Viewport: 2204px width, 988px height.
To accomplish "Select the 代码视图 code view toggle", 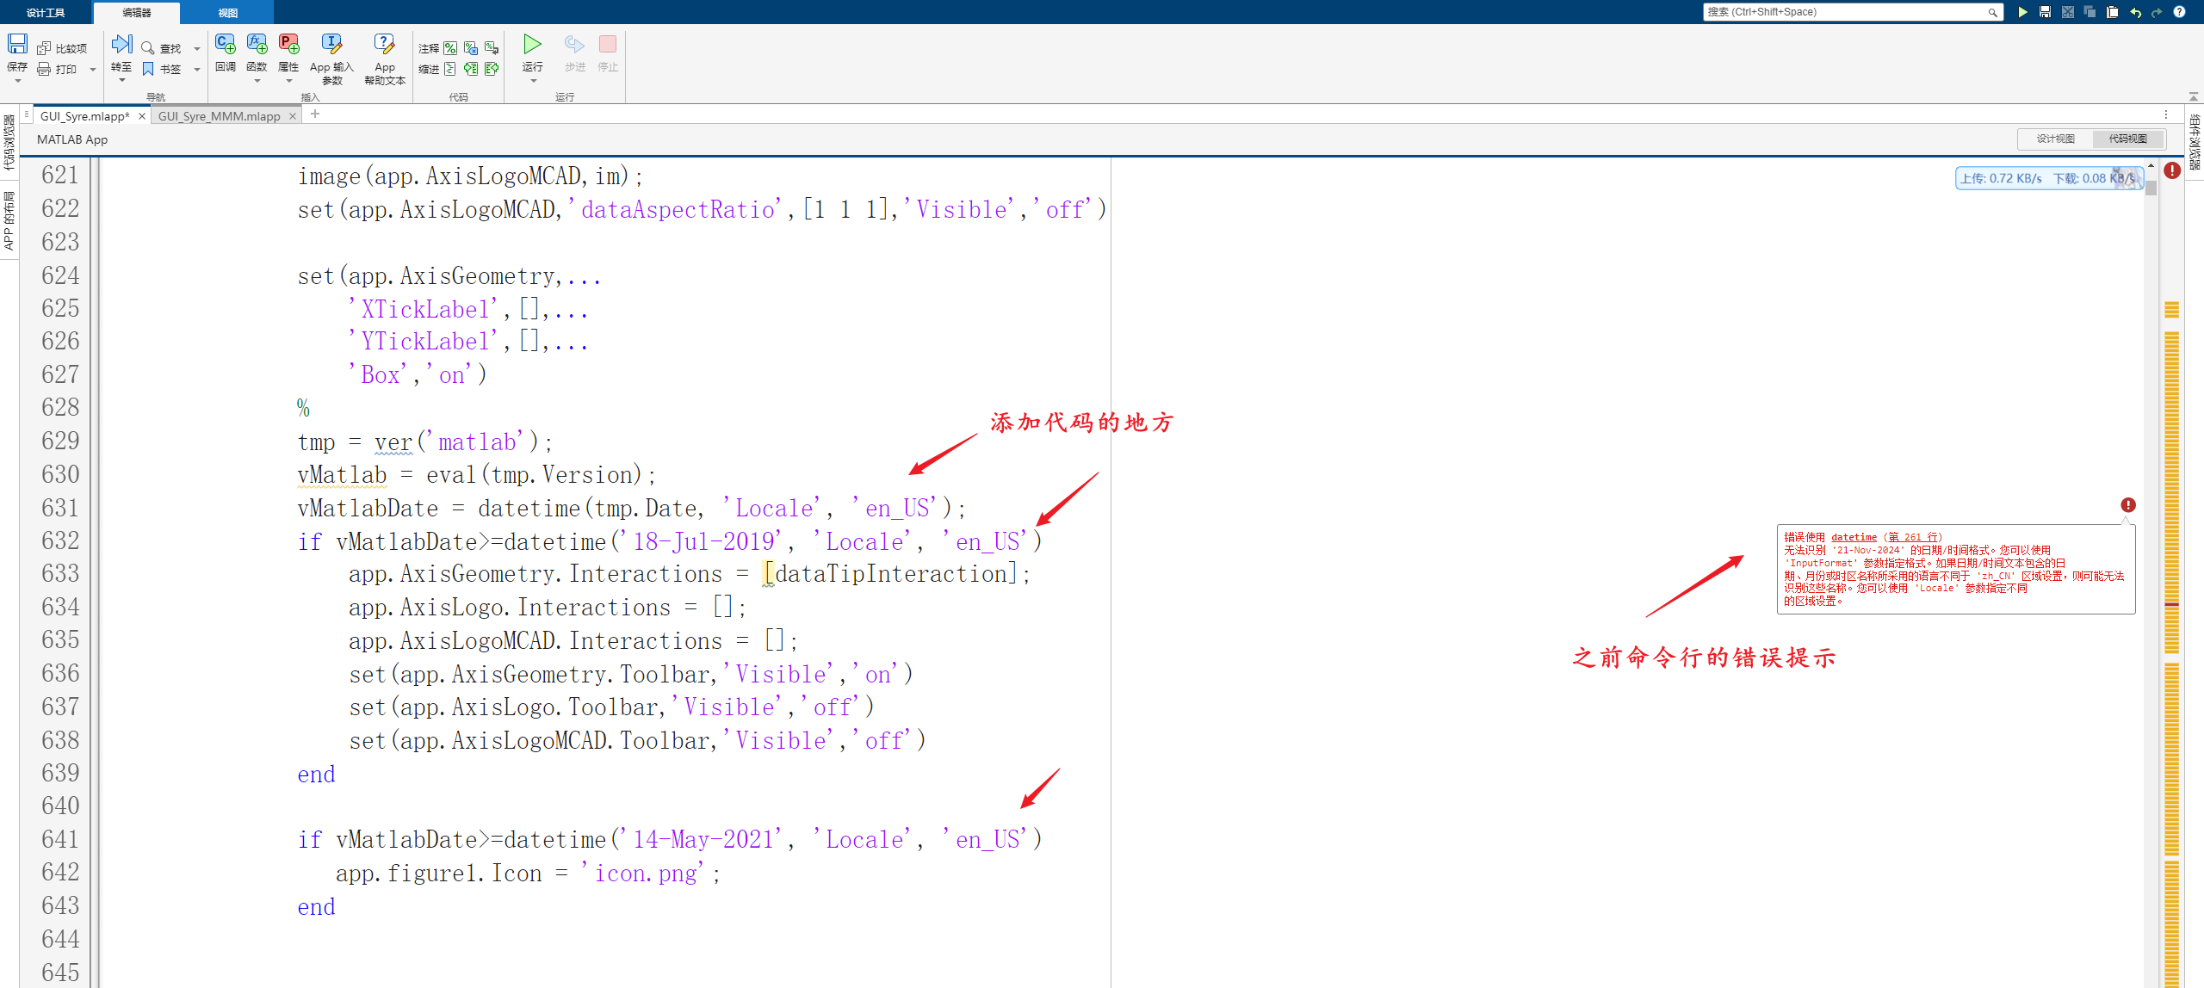I will pyautogui.click(x=2127, y=139).
